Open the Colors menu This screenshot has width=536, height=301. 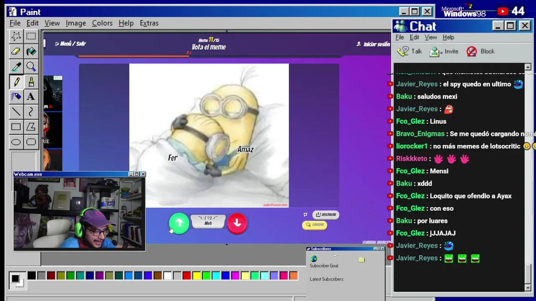click(102, 23)
